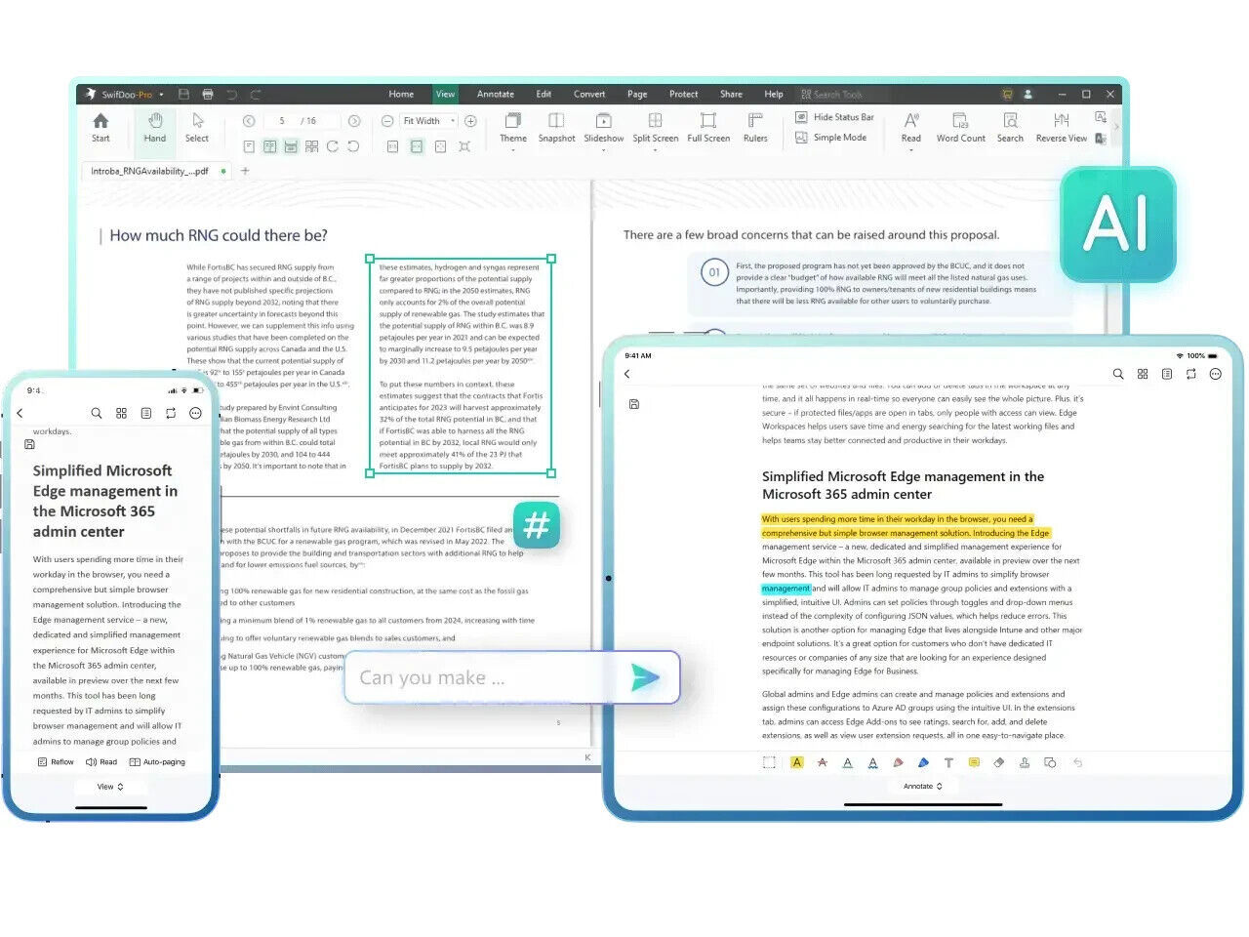
Task: Tap the more options icon on phone
Action: (195, 414)
